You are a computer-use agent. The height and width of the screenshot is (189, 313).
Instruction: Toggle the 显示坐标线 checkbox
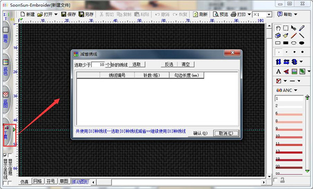tap(5, 155)
